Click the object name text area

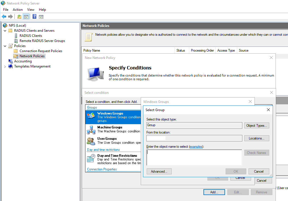pos(194,158)
